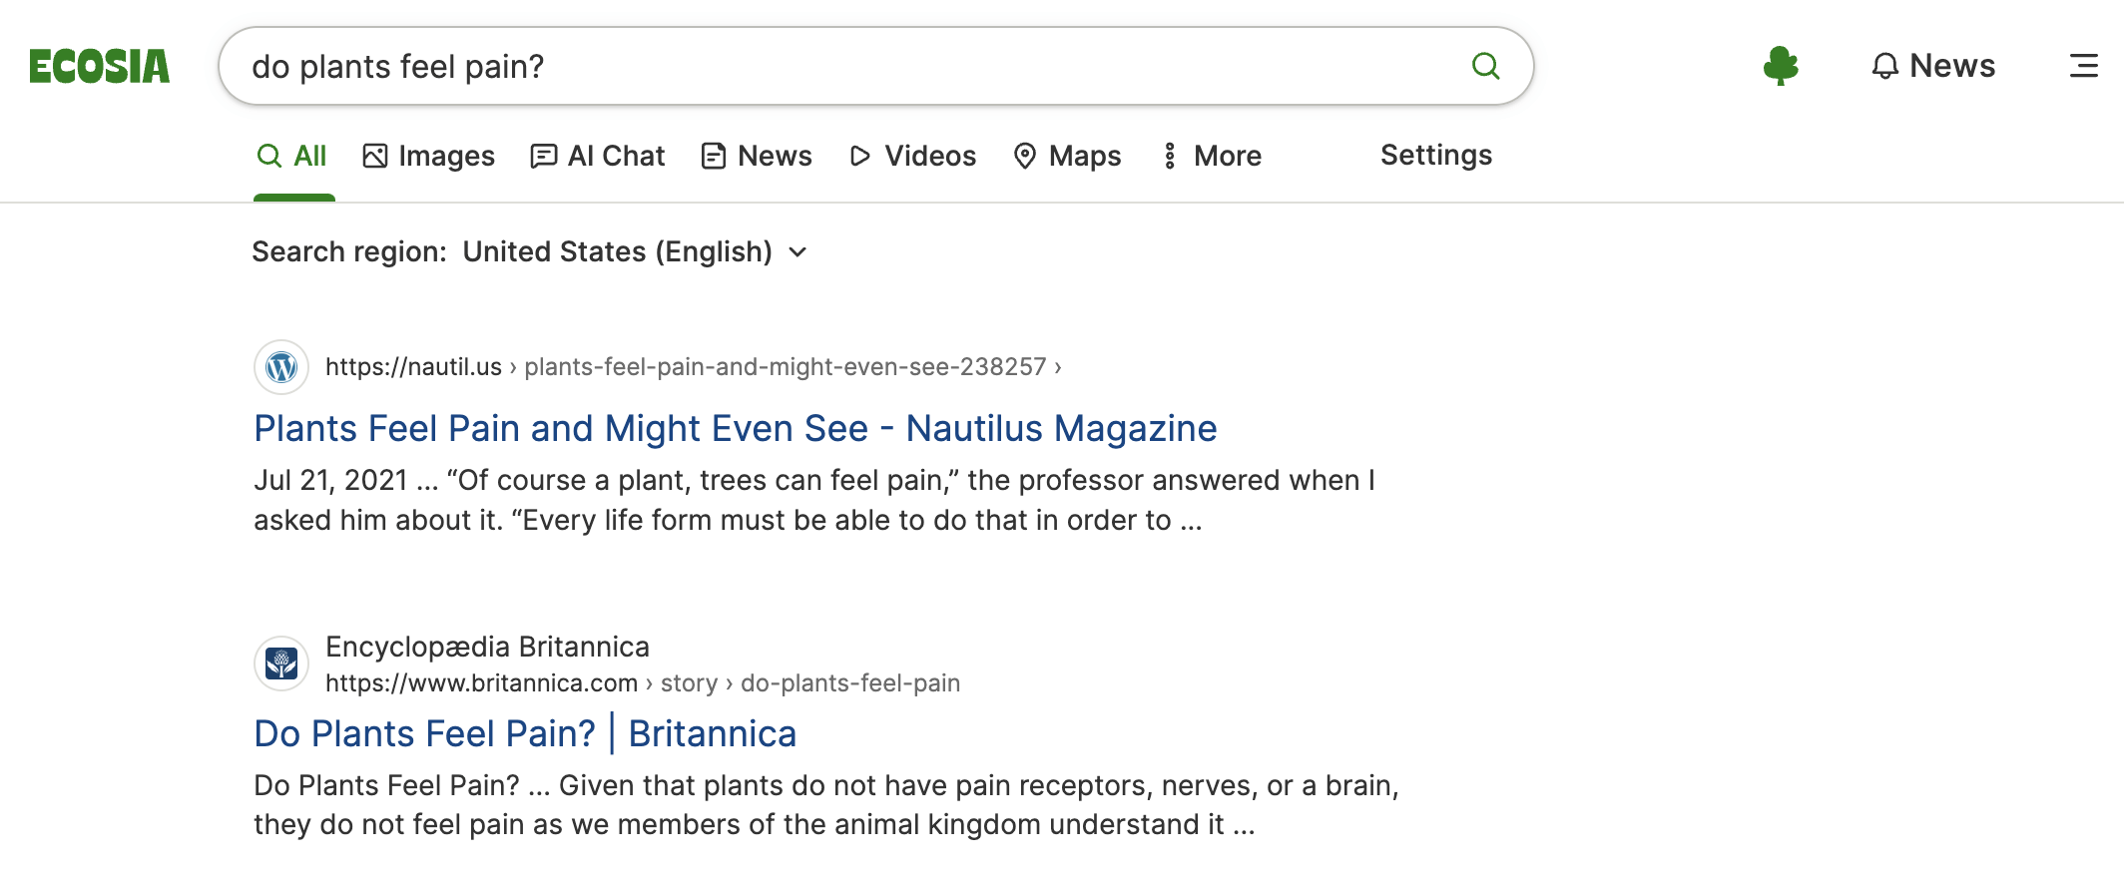This screenshot has height=884, width=2124.
Task: Open britannica.com URL breadcrumb
Action: [x=643, y=683]
